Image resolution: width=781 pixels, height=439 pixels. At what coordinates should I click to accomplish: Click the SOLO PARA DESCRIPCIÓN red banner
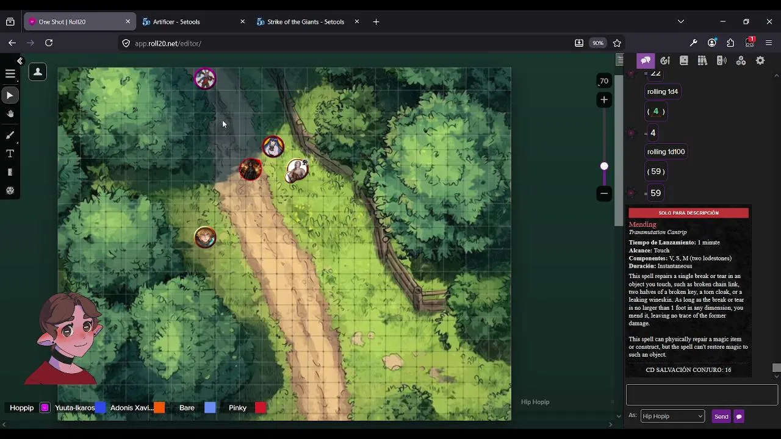pyautogui.click(x=688, y=213)
